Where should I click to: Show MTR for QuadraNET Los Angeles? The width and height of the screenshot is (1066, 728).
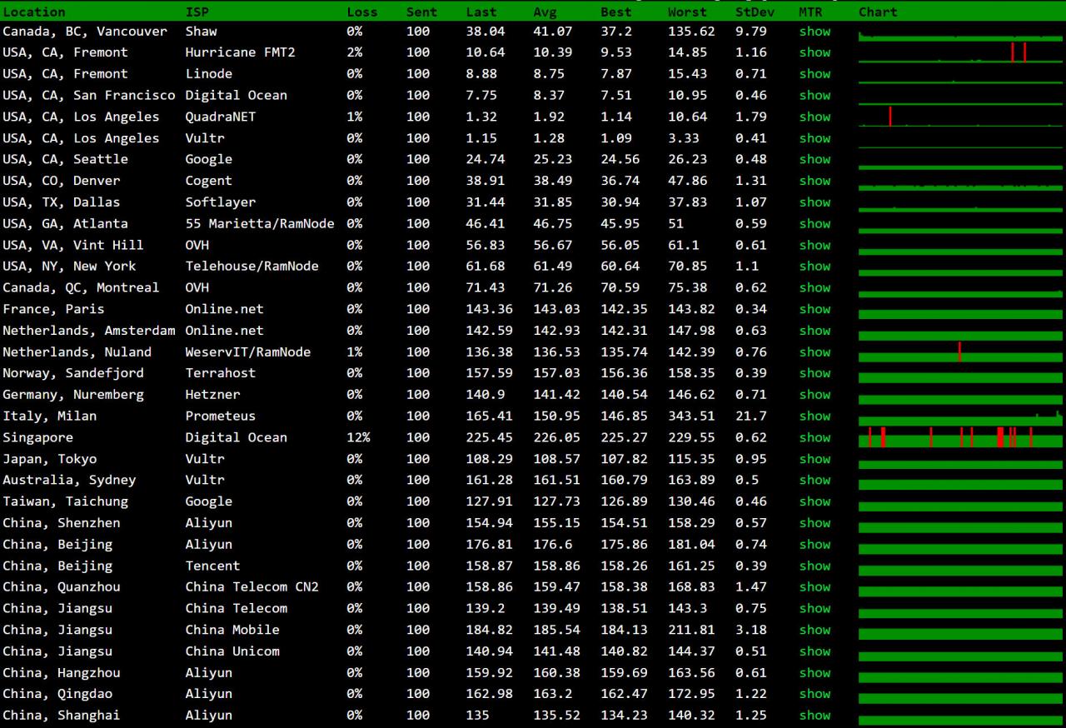pos(814,117)
